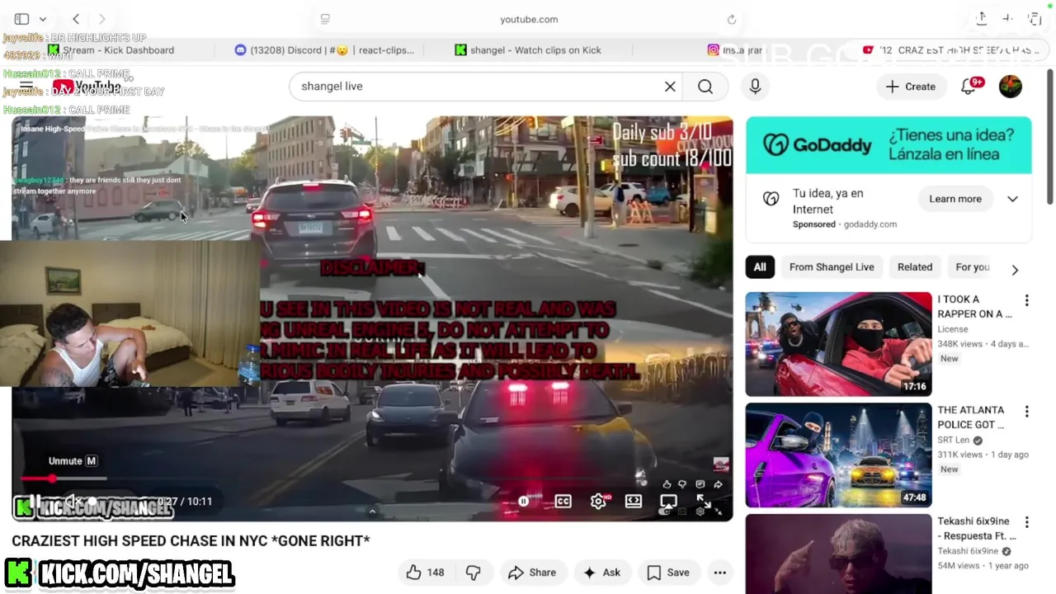Open the SRT Len channel link

(x=955, y=440)
